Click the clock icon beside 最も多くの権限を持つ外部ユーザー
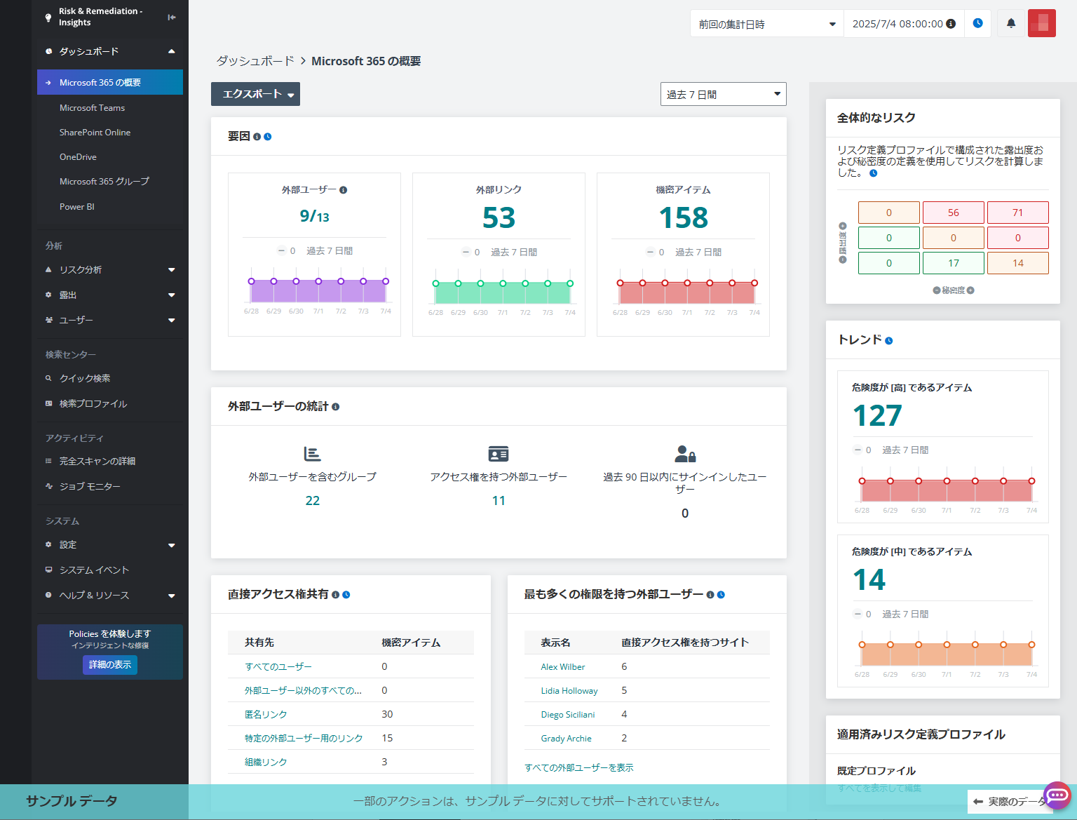 point(721,595)
